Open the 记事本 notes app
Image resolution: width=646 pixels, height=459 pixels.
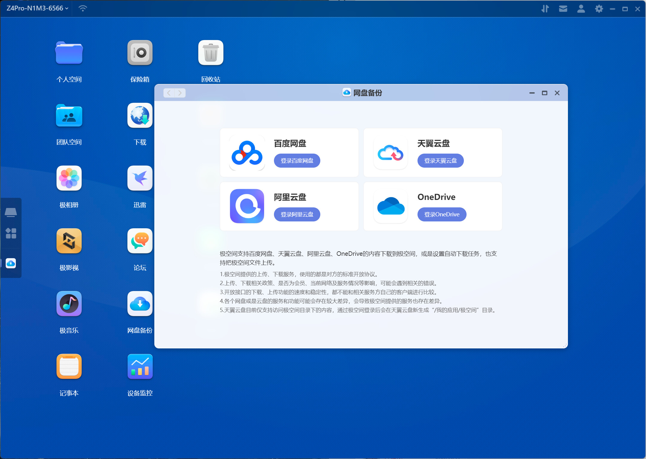click(69, 367)
